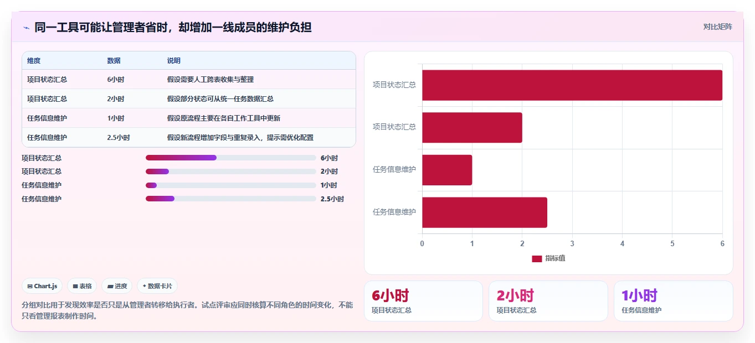Viewport: 755px width, 343px height.
Task: Click the longest chart bar reaching 6
Action: click(572, 85)
